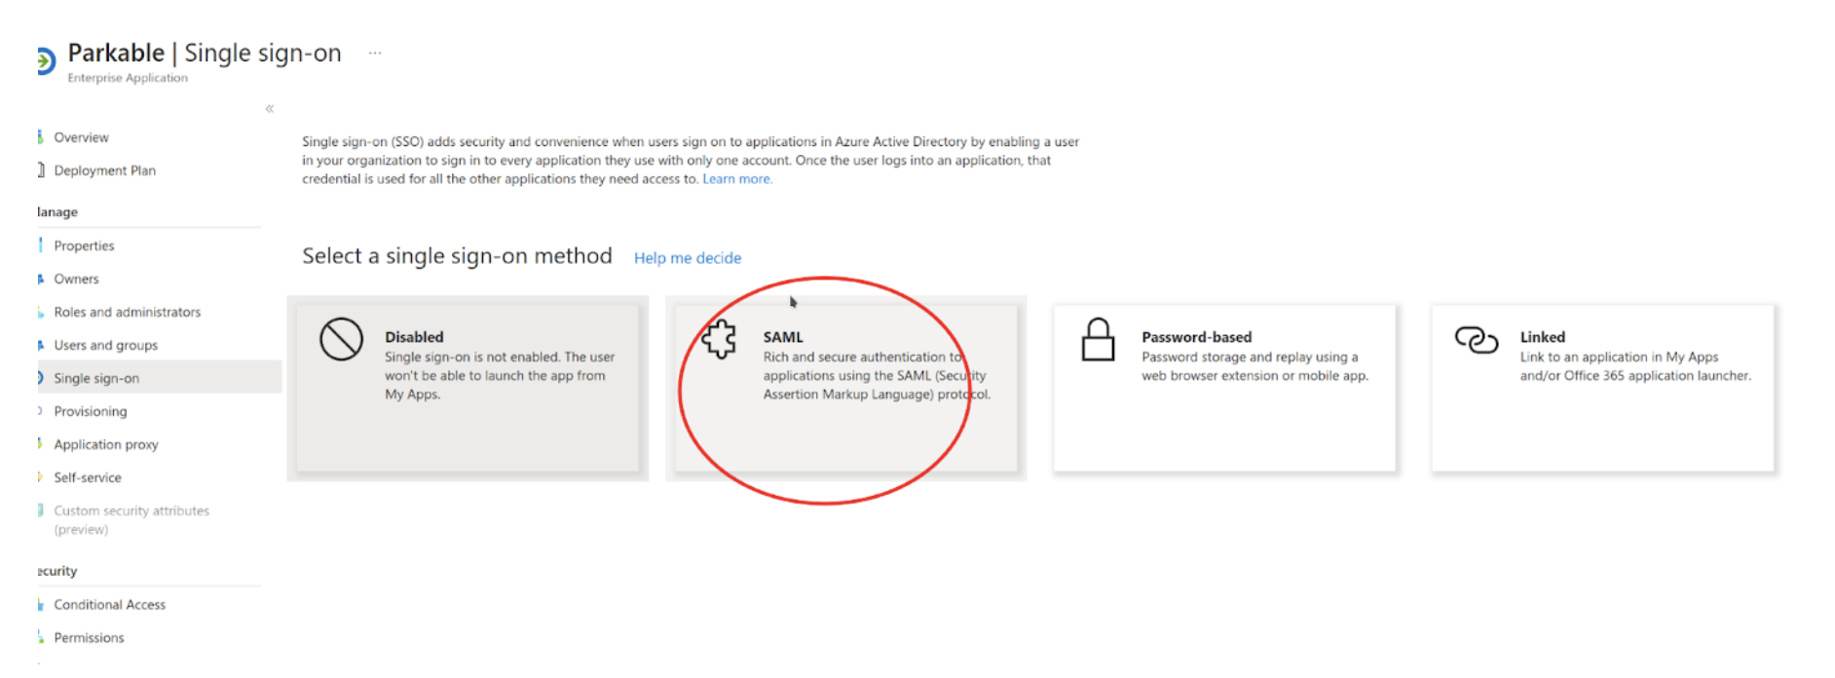Viewport: 1835px width, 678px height.
Task: Open Application proxy item
Action: pos(105,444)
